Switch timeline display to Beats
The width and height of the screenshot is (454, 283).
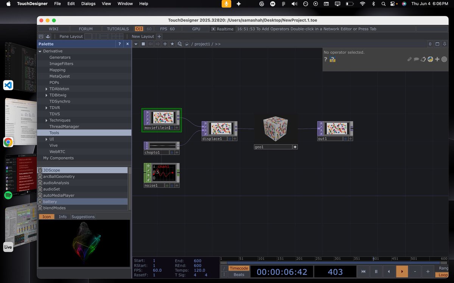239,275
